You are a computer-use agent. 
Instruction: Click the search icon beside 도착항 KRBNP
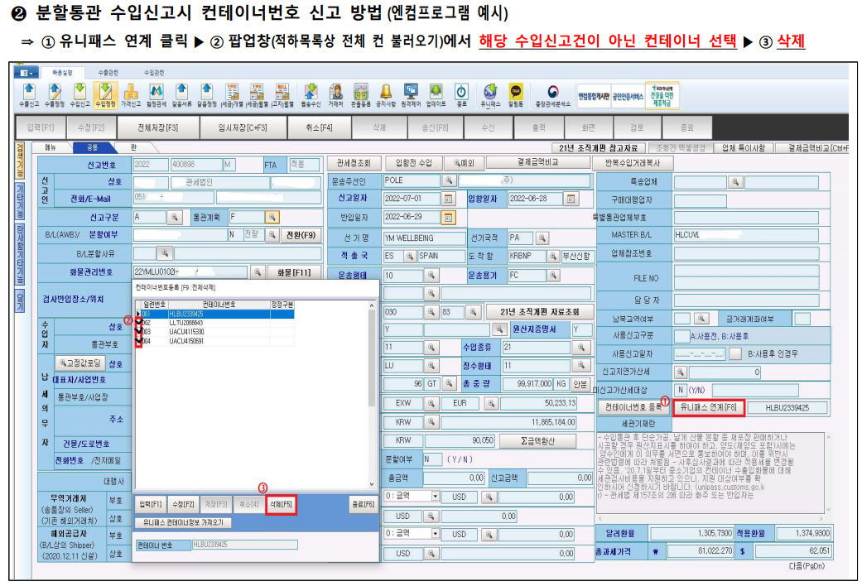click(x=553, y=257)
